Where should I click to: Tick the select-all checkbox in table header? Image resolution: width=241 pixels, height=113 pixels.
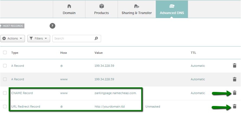(5, 53)
